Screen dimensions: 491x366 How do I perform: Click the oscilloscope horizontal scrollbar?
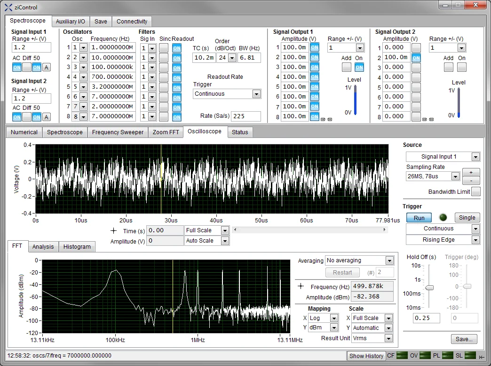click(309, 230)
